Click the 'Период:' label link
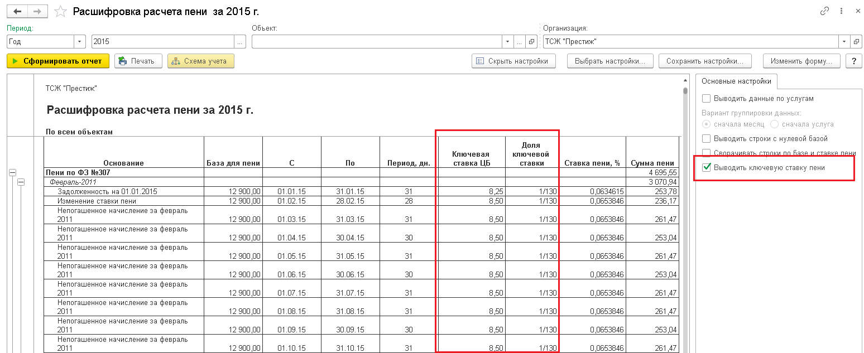The width and height of the screenshot is (864, 353). tap(20, 28)
